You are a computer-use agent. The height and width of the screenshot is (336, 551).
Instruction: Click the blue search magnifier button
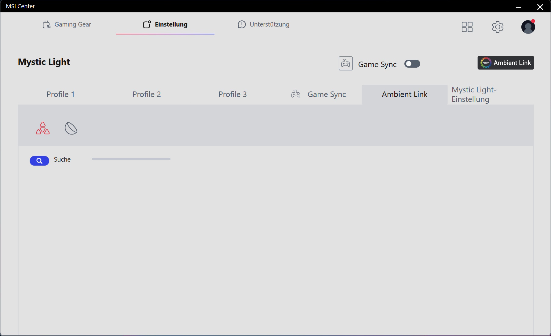[x=39, y=161]
